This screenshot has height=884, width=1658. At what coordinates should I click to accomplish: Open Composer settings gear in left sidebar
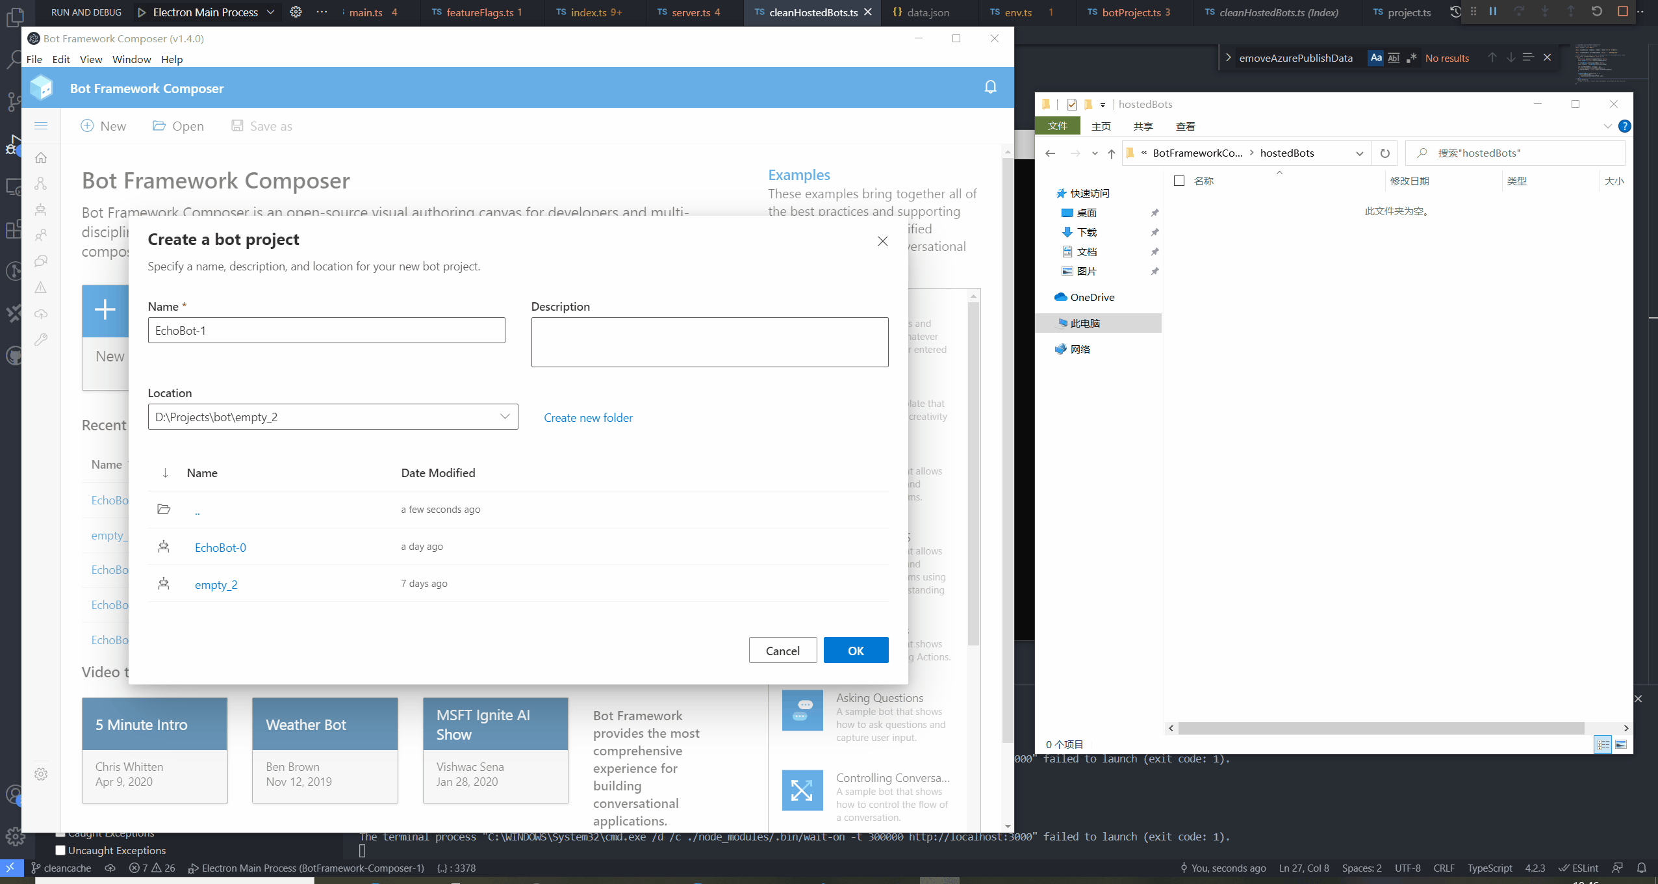(41, 774)
